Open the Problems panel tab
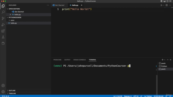This screenshot has width=173, height=97. pos(57,60)
